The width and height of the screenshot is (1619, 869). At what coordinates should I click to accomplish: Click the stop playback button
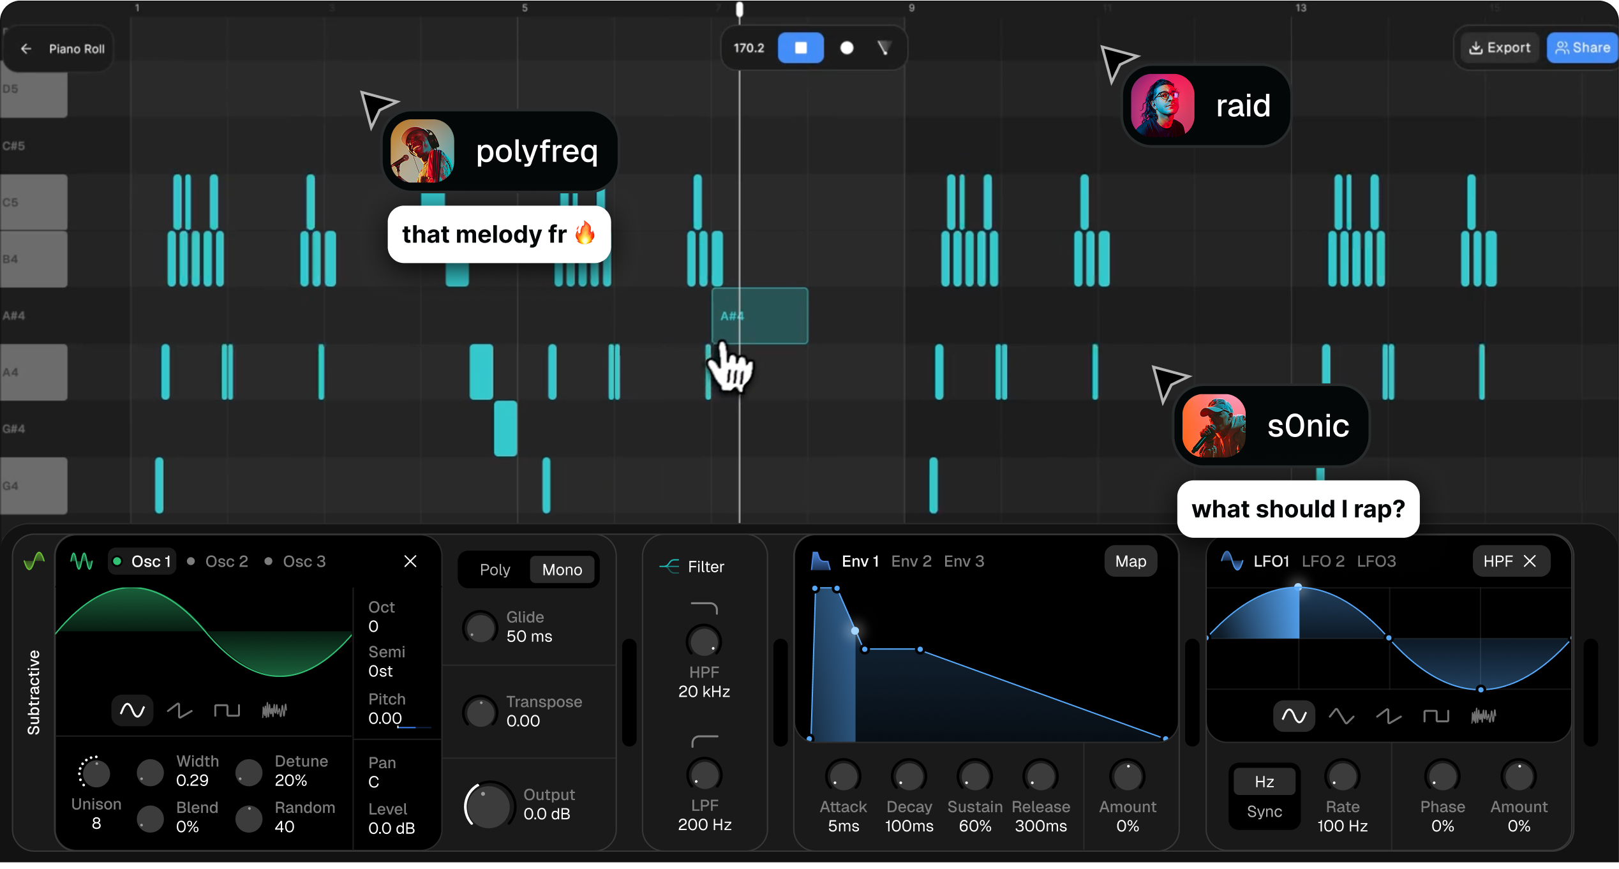tap(800, 48)
